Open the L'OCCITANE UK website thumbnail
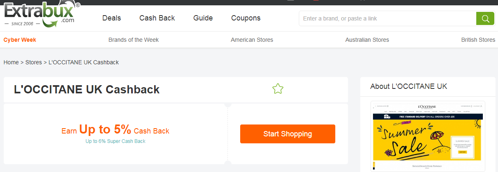Image resolution: width=498 pixels, height=172 pixels. (428, 136)
